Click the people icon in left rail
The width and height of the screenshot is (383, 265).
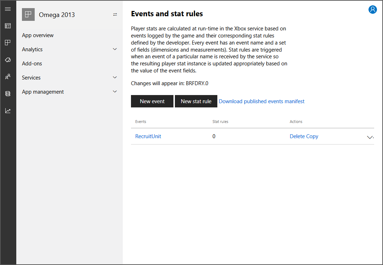[x=8, y=77]
